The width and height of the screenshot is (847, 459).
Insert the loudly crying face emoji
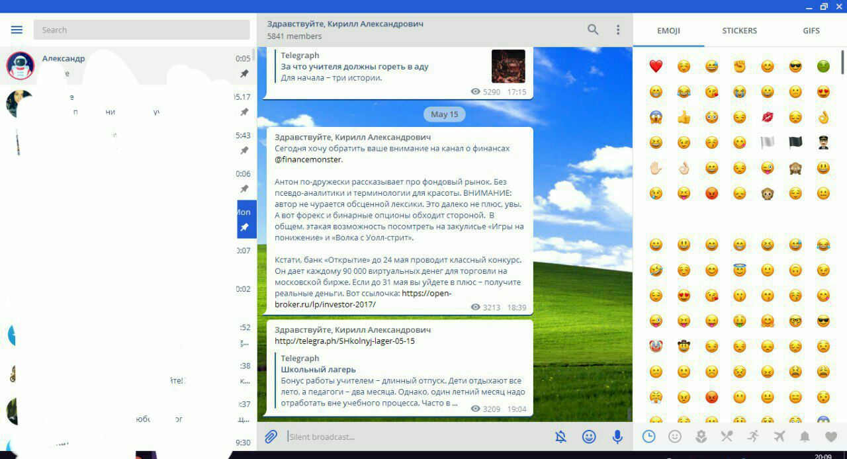point(740,92)
